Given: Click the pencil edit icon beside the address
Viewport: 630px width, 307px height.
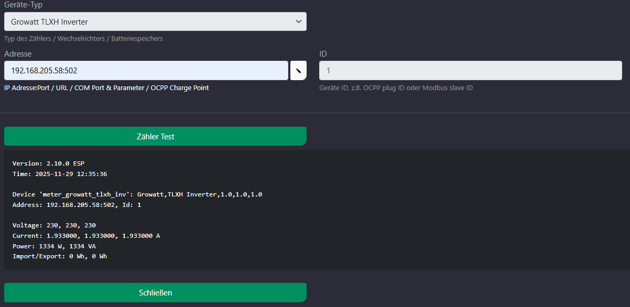Looking at the screenshot, I should 298,70.
